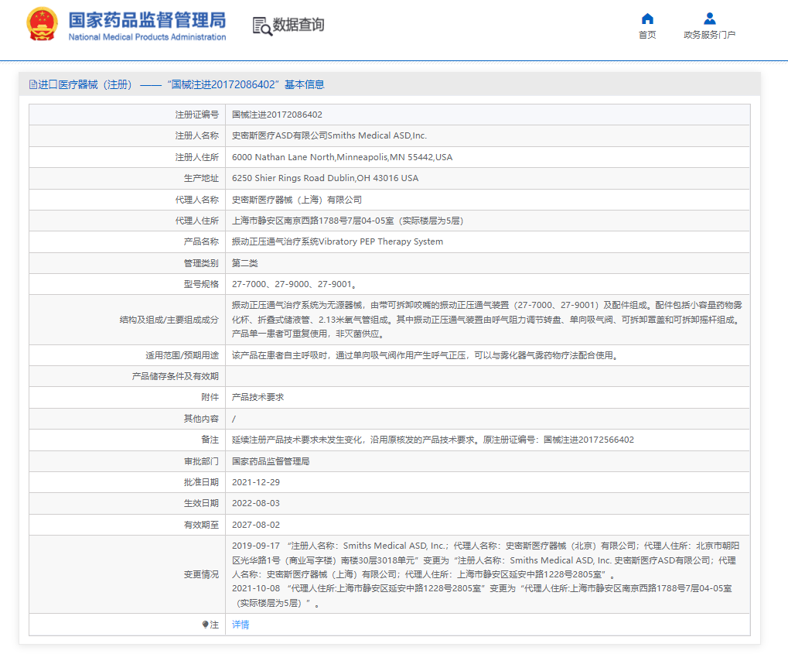Select the 第二类 management category value
The image size is (788, 654).
244,263
